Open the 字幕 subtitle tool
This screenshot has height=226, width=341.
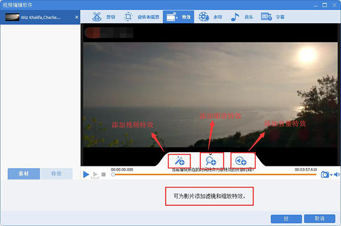(273, 16)
